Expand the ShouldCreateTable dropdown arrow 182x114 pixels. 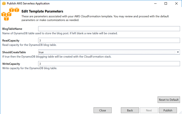pyautogui.click(x=178, y=52)
